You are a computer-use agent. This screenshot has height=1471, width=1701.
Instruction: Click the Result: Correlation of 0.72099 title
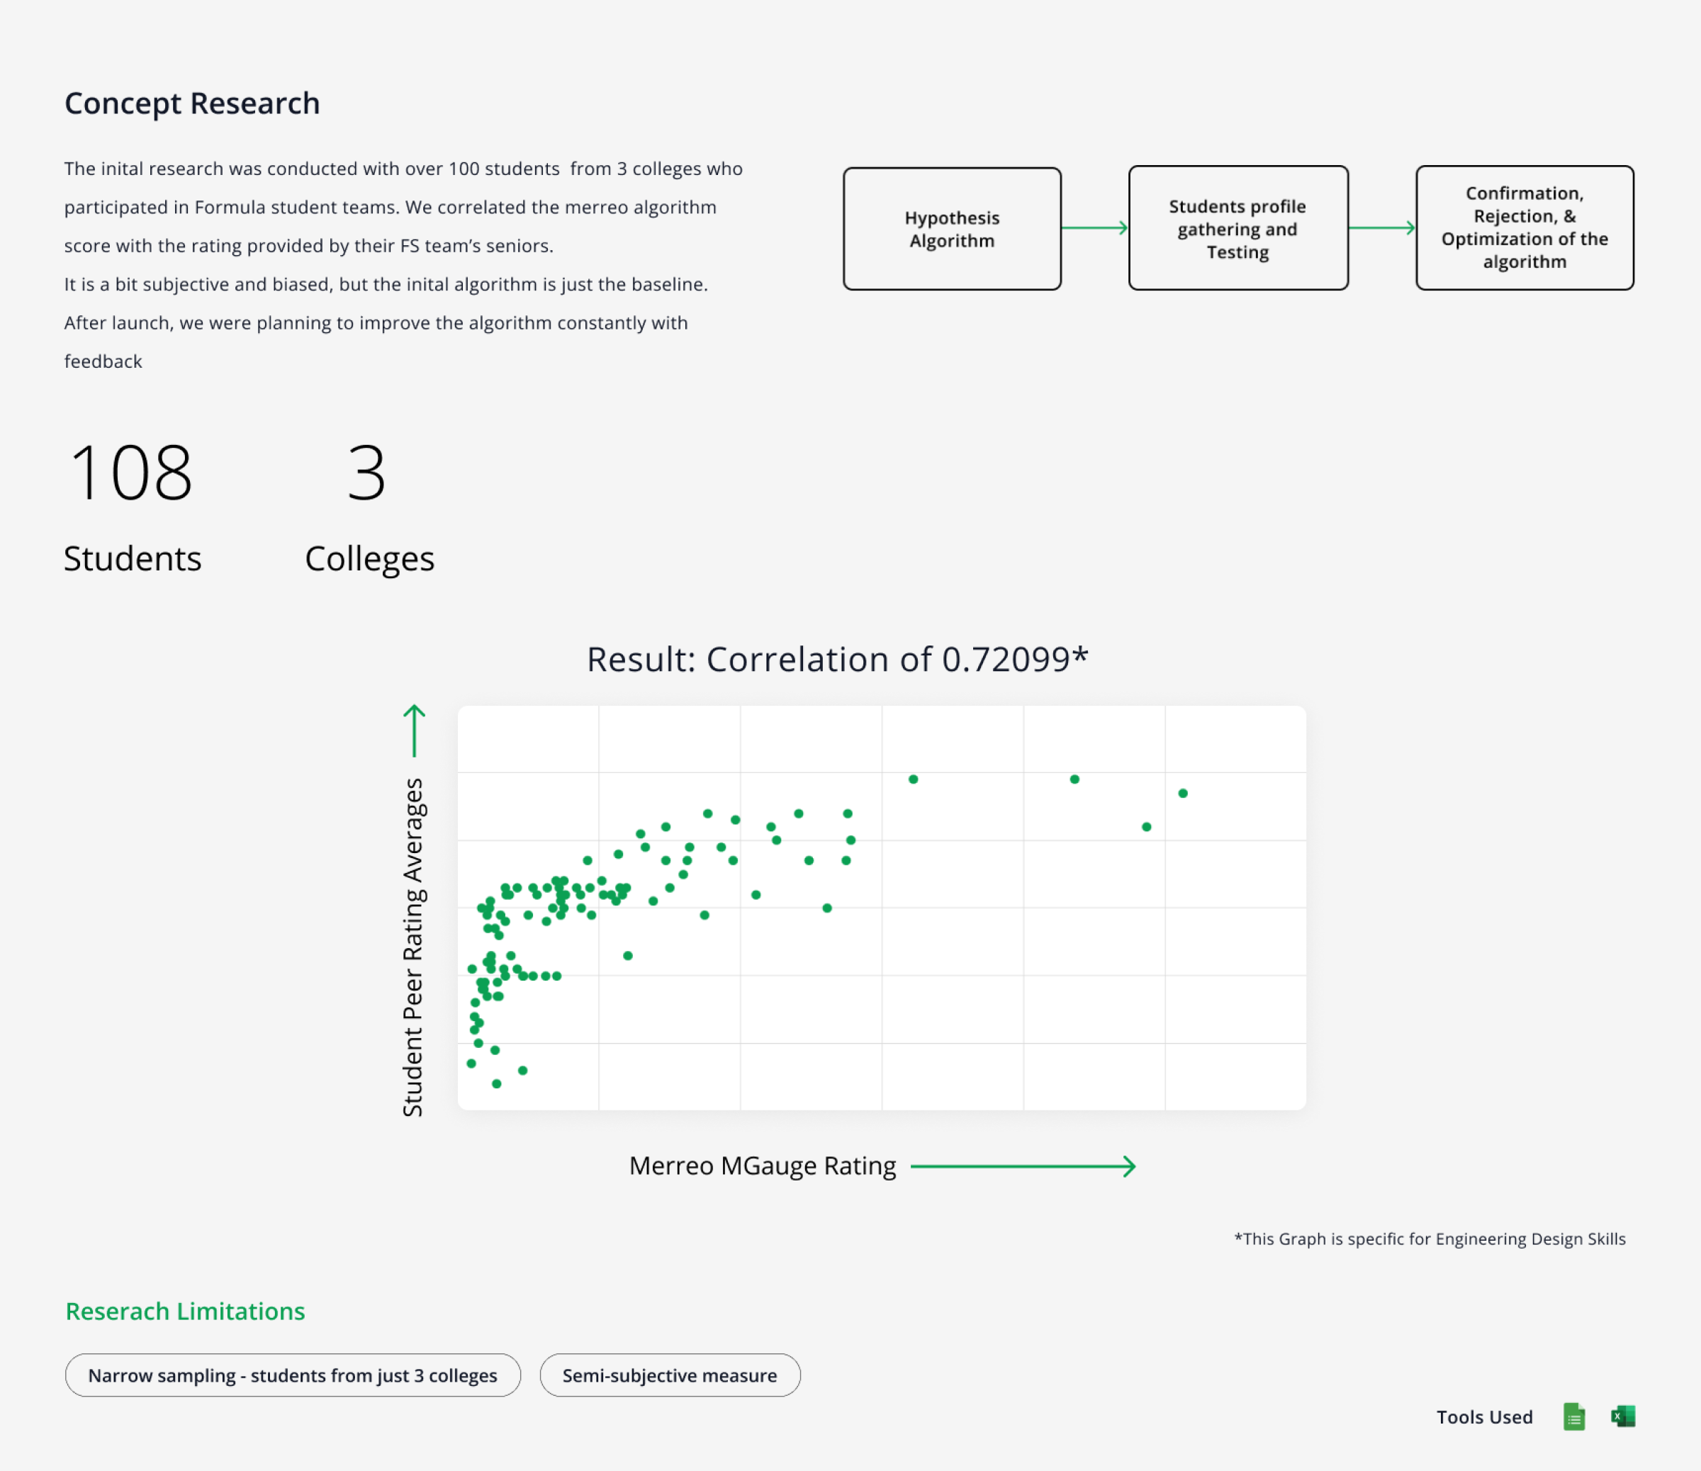[x=836, y=659]
